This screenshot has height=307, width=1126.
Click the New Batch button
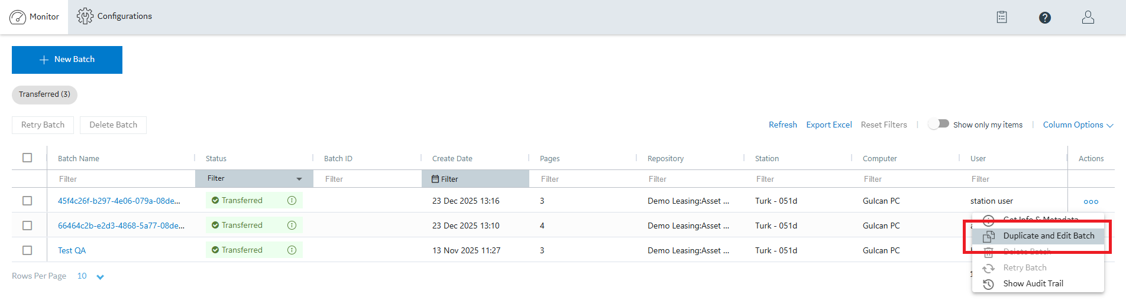coord(67,60)
